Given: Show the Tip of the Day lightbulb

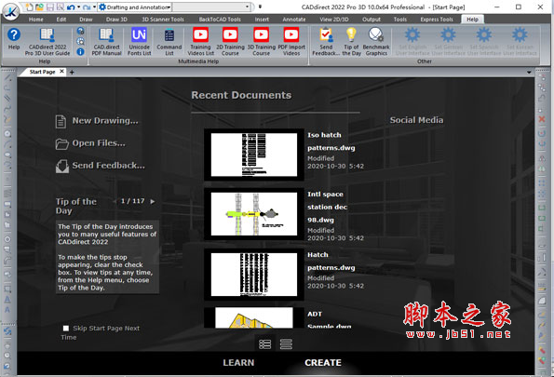Looking at the screenshot, I should [x=351, y=41].
